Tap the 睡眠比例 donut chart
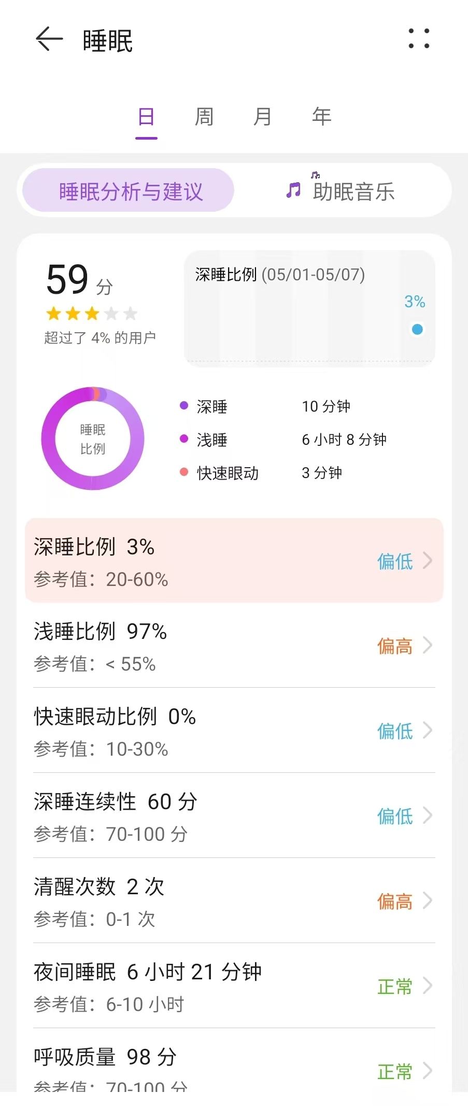This screenshot has width=468, height=1106. (93, 438)
